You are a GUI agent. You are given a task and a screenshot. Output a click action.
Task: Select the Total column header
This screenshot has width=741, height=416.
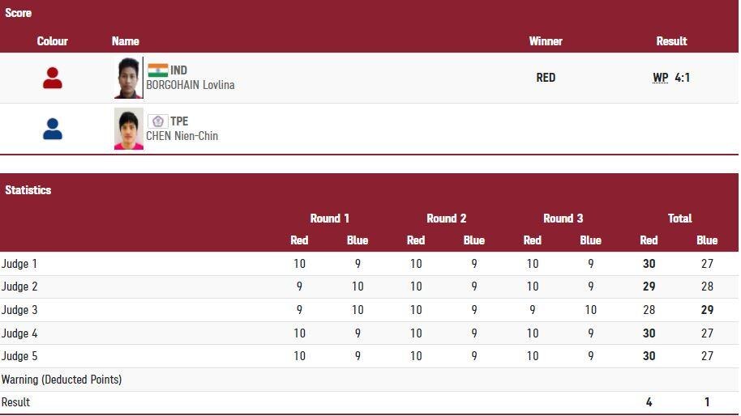point(679,219)
